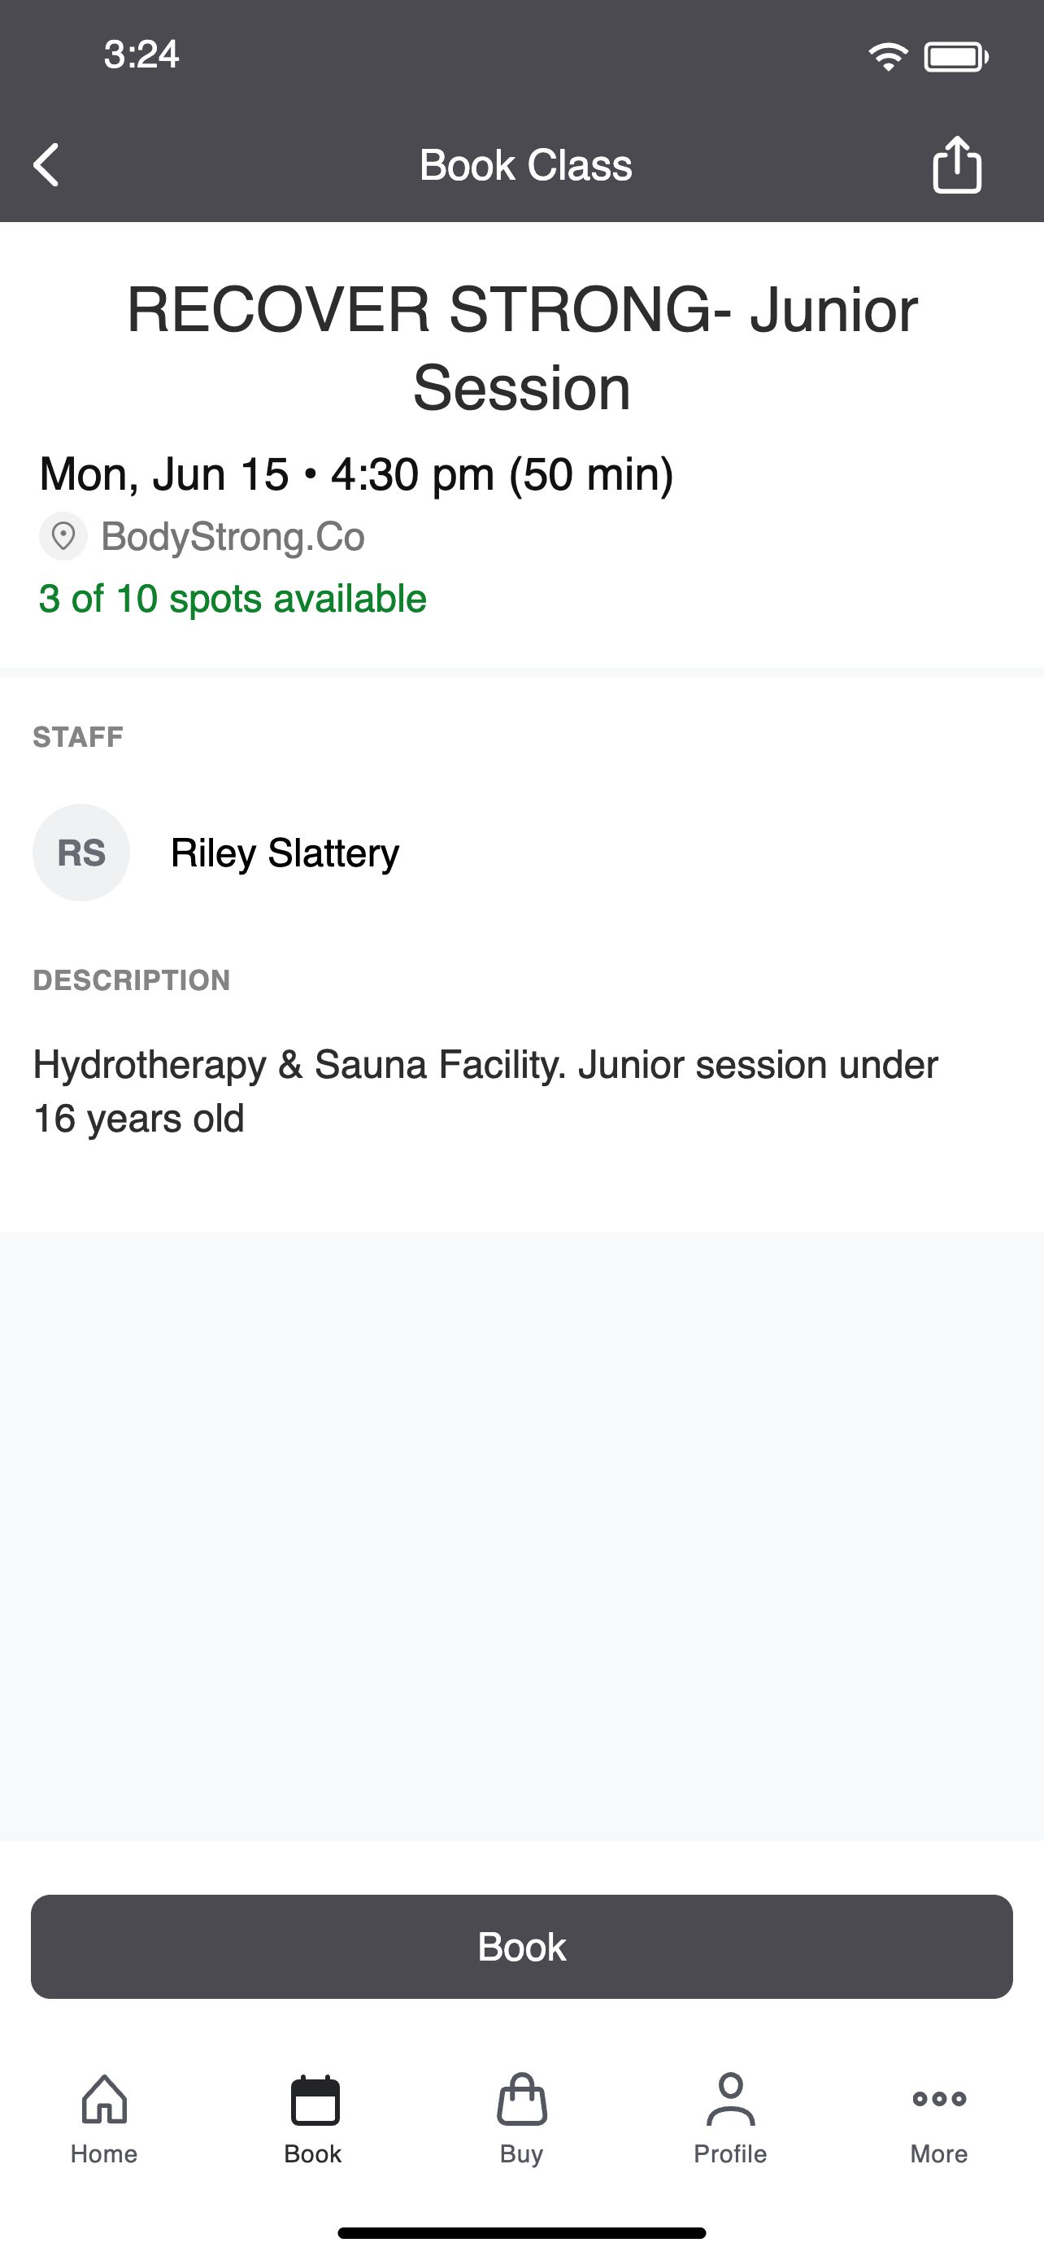Screen dimensions: 1044x2260
Task: Click the RS staff avatar
Action: click(x=81, y=853)
